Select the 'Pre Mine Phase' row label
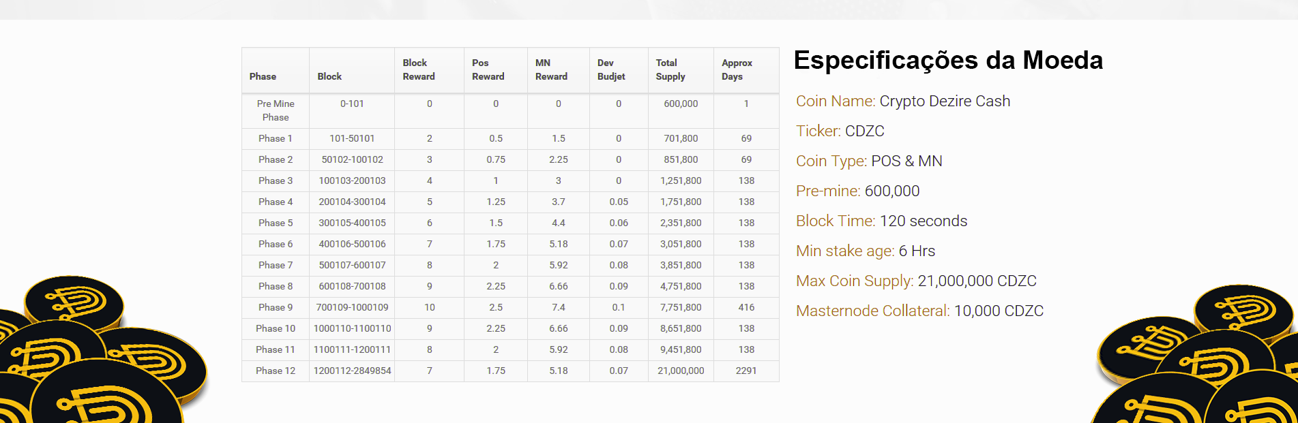Viewport: 1298px width, 423px height. pos(276,110)
